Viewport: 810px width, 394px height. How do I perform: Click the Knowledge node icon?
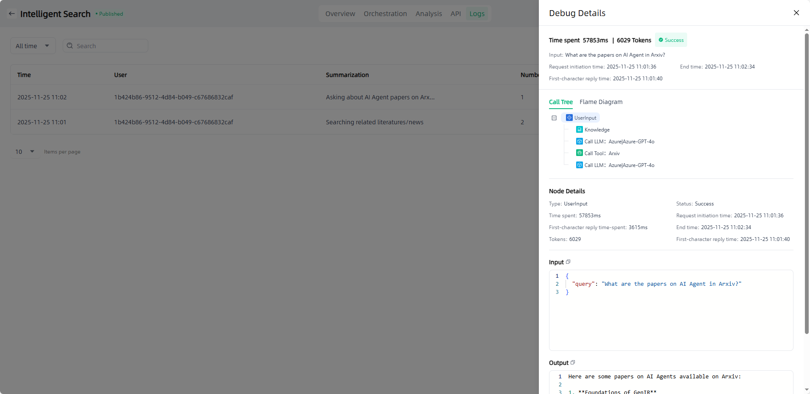pyautogui.click(x=579, y=130)
